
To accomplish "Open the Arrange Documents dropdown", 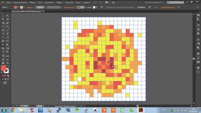I will click(107, 3).
